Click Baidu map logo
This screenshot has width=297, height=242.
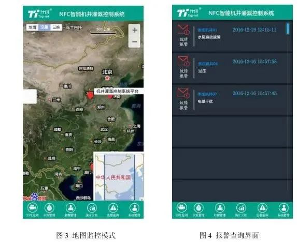tap(35, 197)
